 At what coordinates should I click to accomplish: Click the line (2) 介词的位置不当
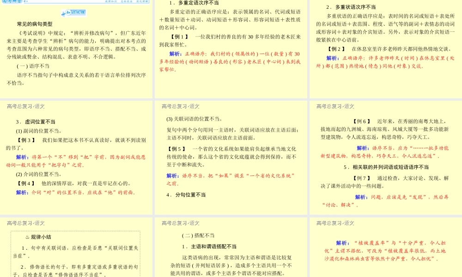39,174
